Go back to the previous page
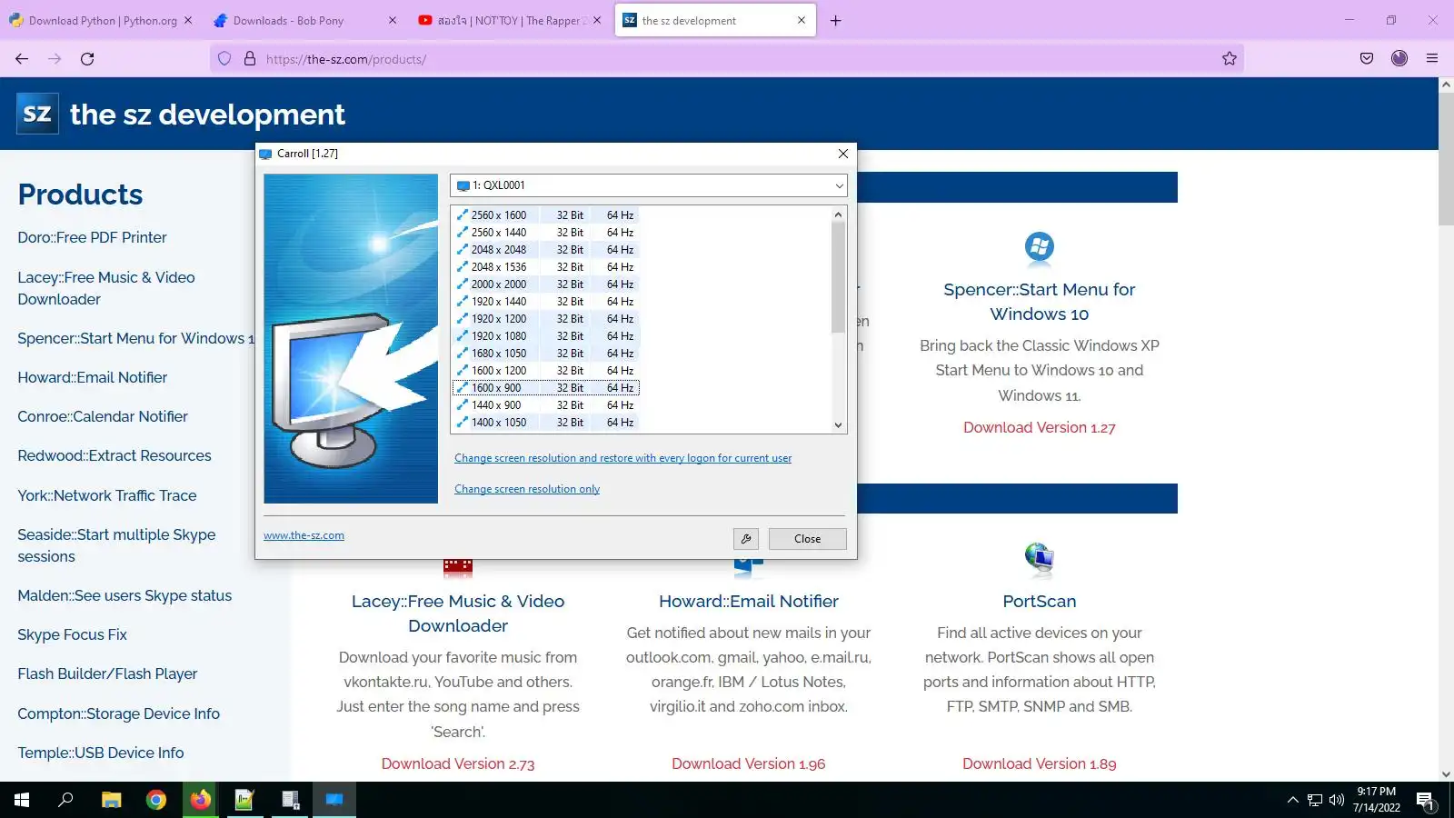Image resolution: width=1454 pixels, height=818 pixels. 22,59
